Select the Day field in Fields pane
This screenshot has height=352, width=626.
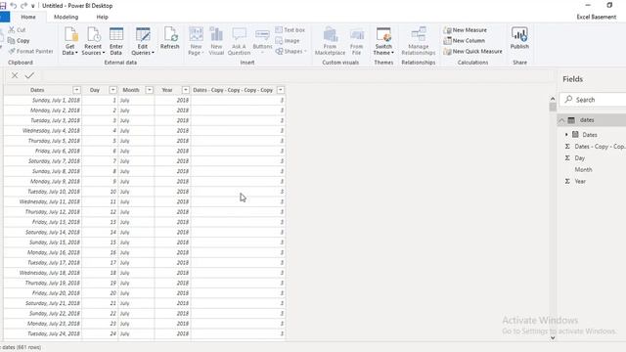580,158
